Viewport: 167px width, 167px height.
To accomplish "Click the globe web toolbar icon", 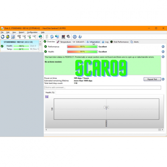I will [40, 37].
